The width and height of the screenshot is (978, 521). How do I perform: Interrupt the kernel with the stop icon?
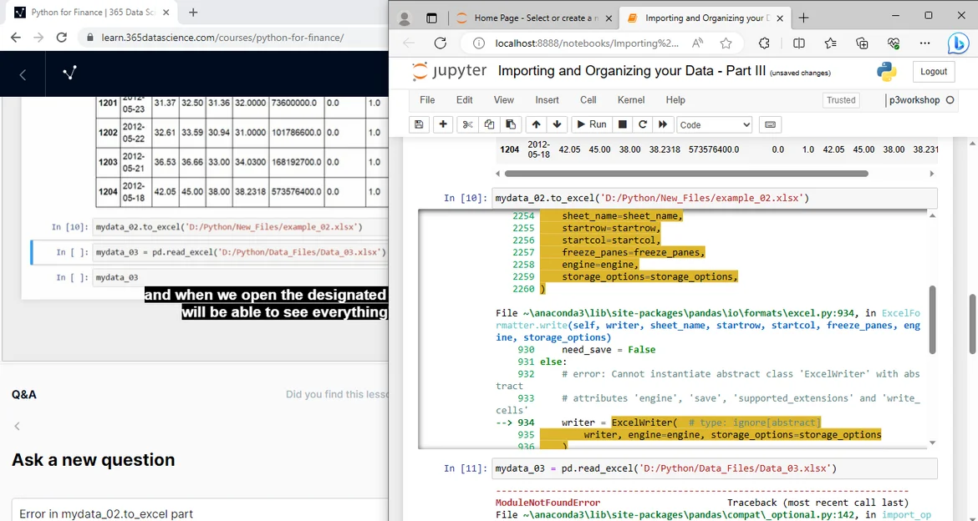[622, 124]
